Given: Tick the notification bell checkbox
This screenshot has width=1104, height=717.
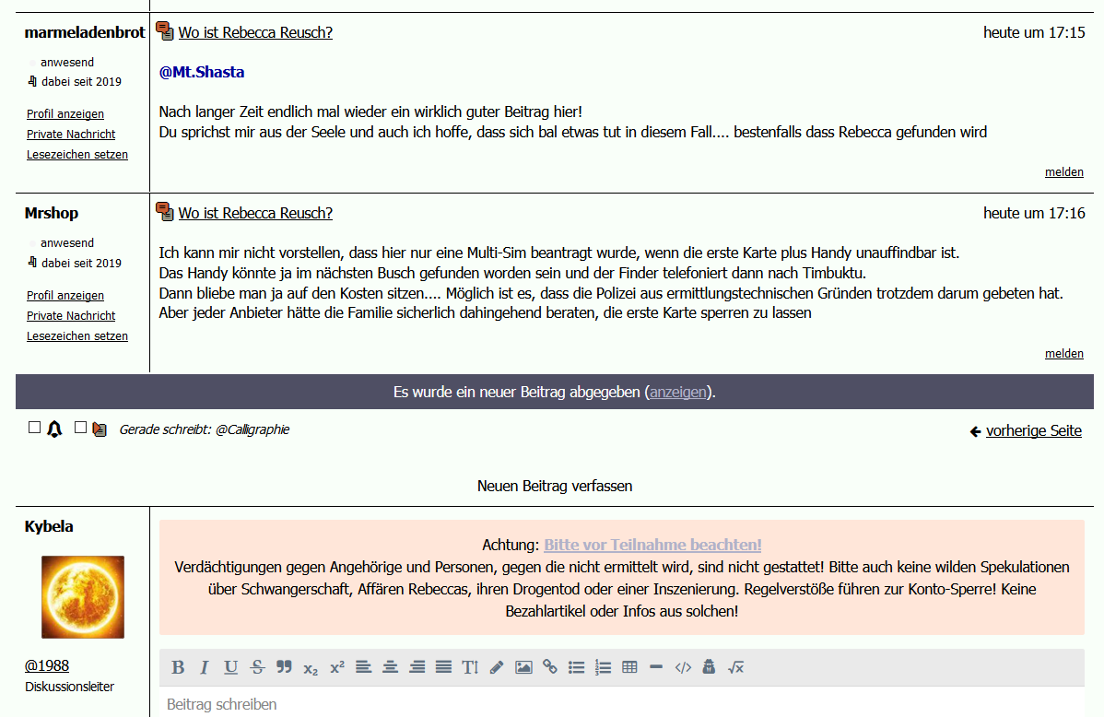Looking at the screenshot, I should pos(34,428).
